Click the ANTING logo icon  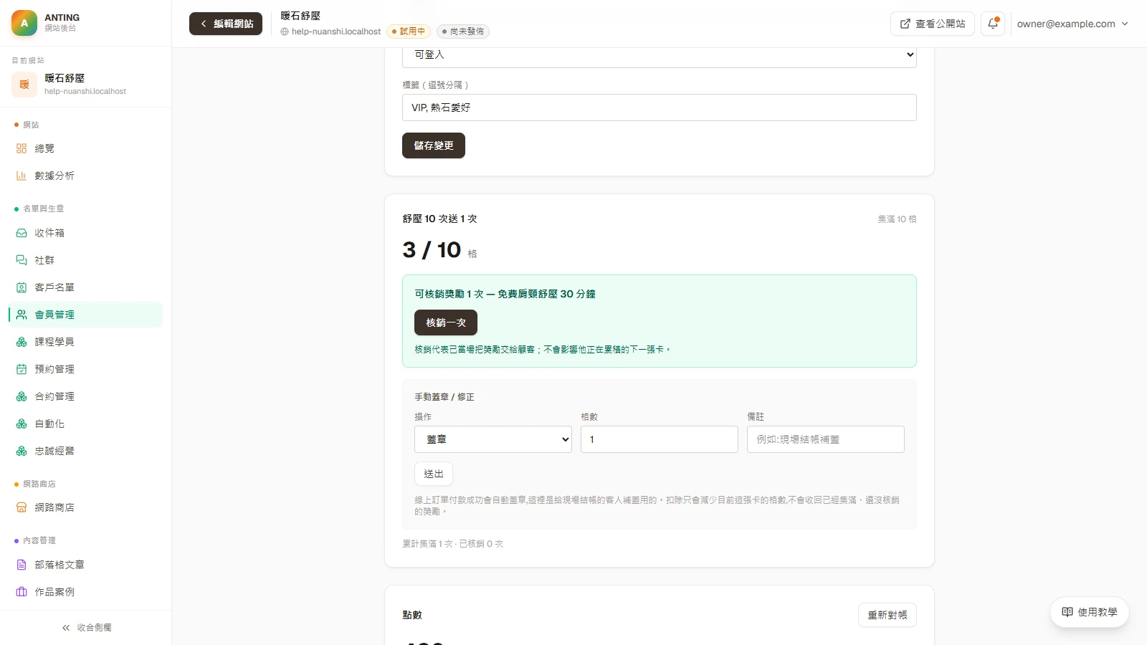click(x=24, y=23)
